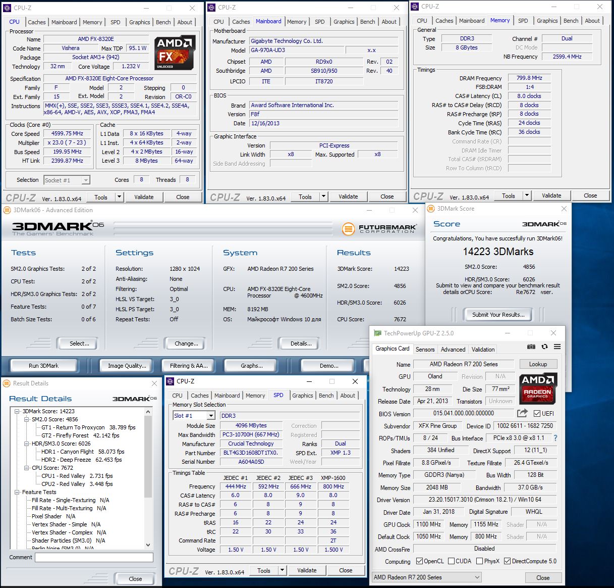The width and height of the screenshot is (614, 588).
Task: Click Bus Interface question mark icon
Action: [x=555, y=438]
